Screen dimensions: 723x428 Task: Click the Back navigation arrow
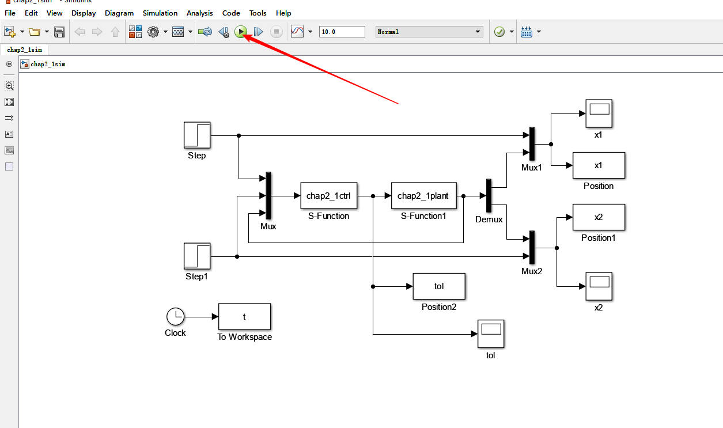coord(80,32)
